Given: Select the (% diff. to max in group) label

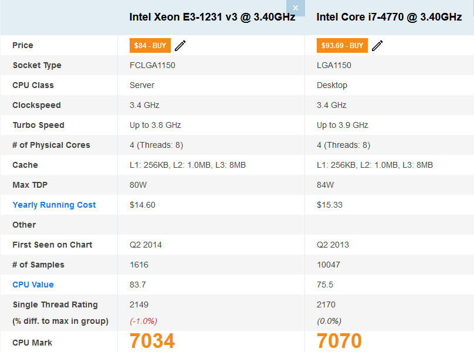Looking at the screenshot, I should pos(60,321).
